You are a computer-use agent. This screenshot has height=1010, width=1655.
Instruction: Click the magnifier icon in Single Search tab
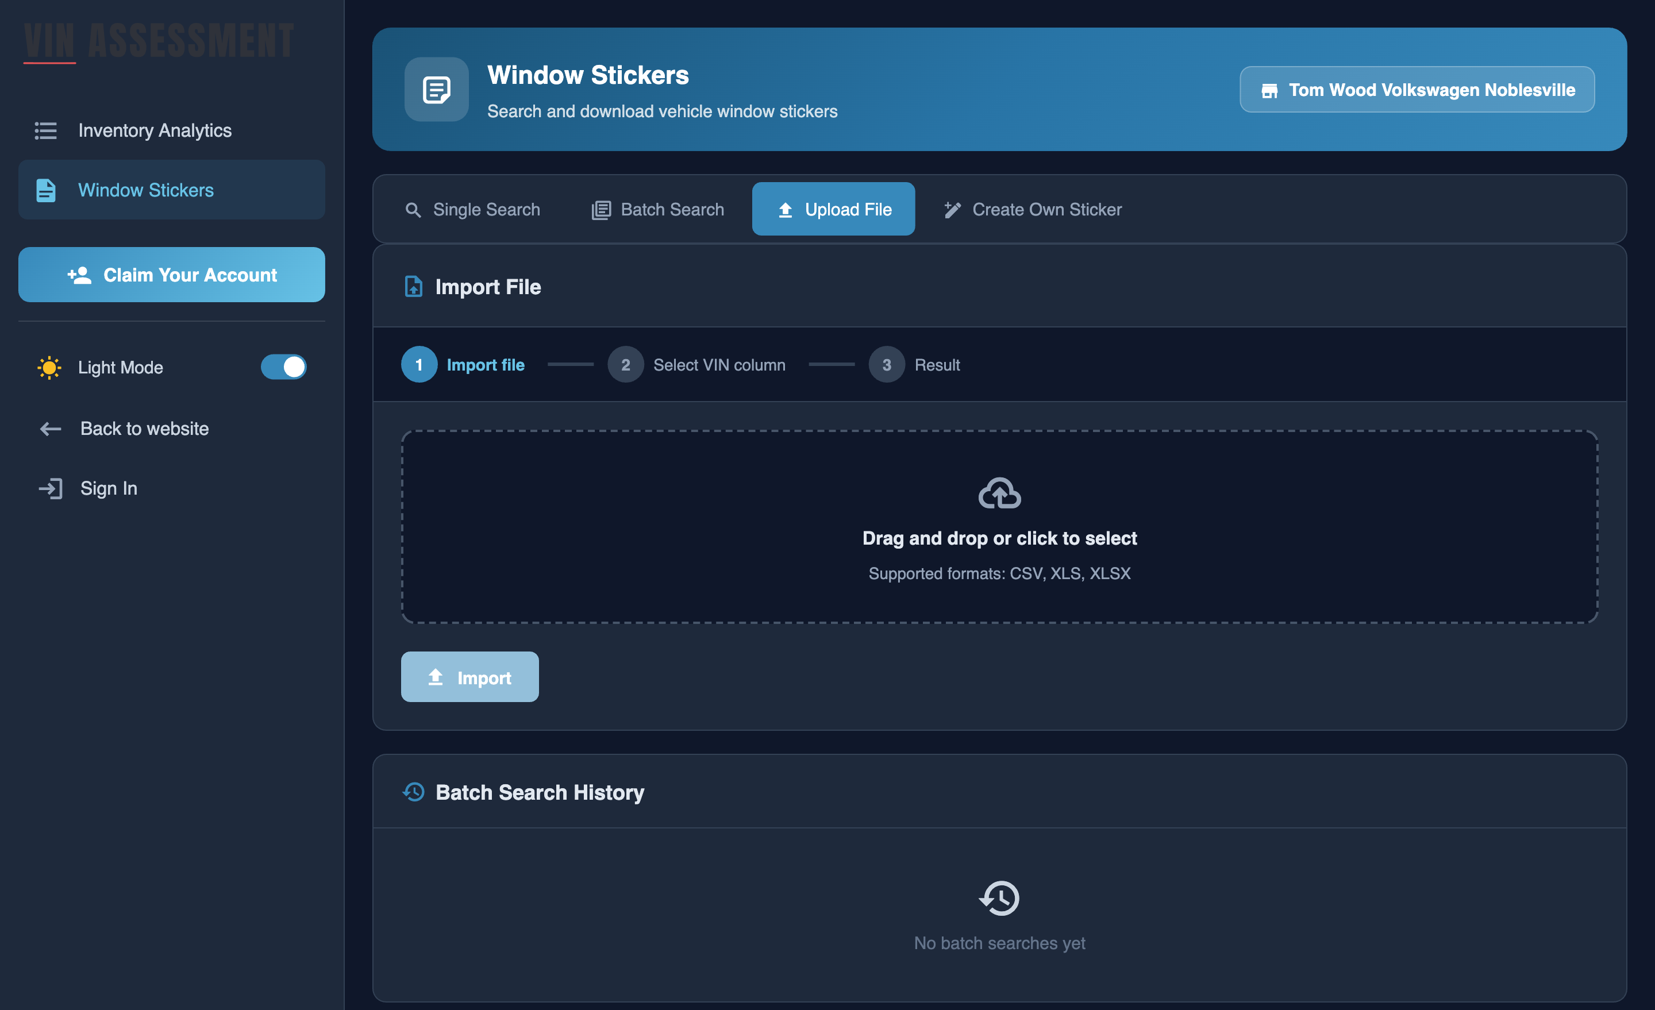click(413, 210)
